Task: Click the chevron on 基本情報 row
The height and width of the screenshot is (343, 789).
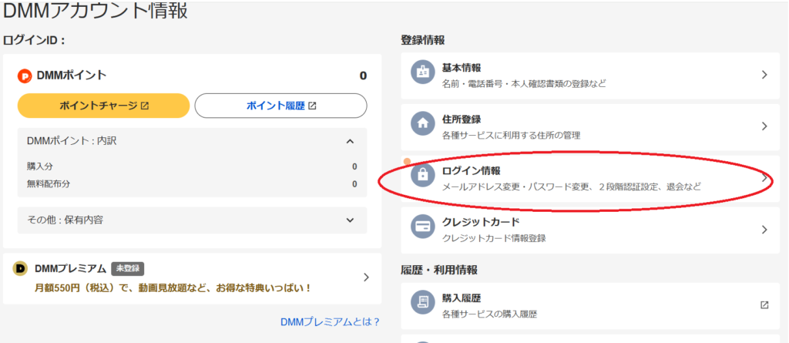Action: tap(764, 75)
